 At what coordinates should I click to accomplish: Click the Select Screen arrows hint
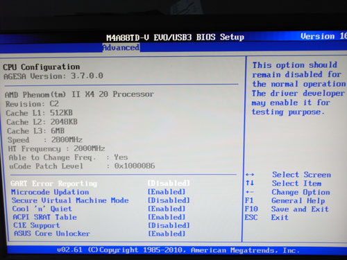tap(288, 175)
